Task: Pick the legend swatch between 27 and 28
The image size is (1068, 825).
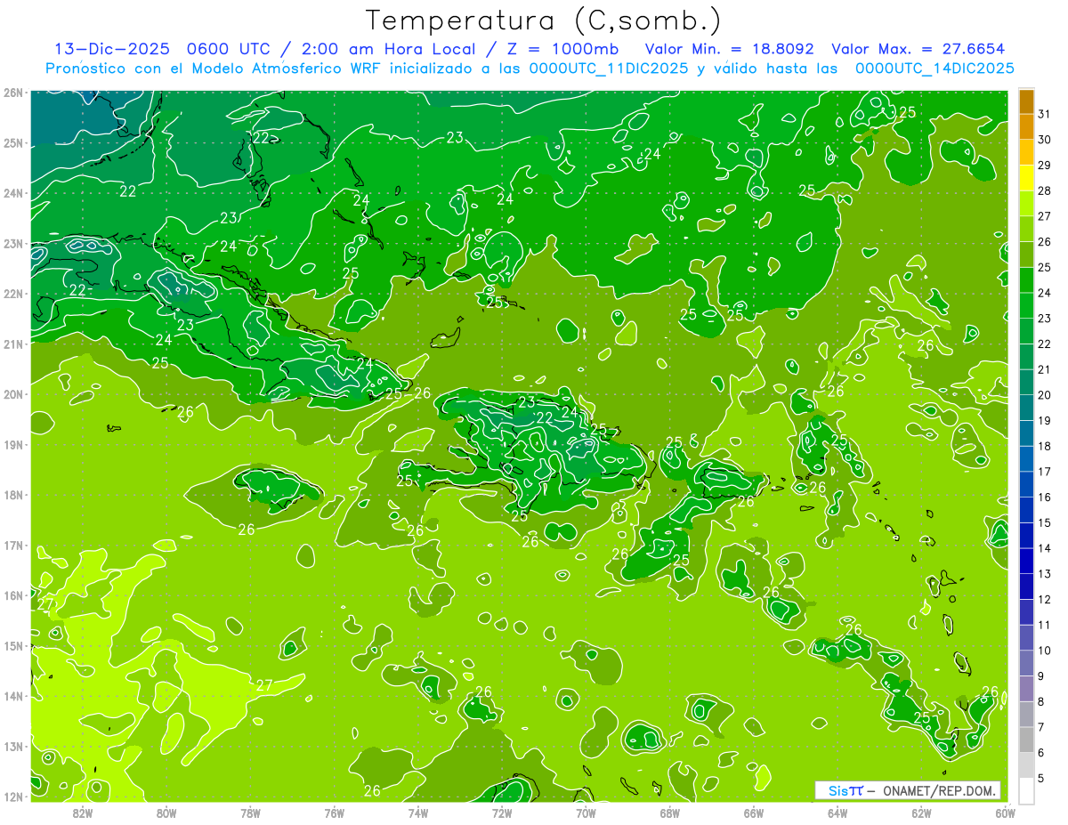Action: tap(1026, 204)
